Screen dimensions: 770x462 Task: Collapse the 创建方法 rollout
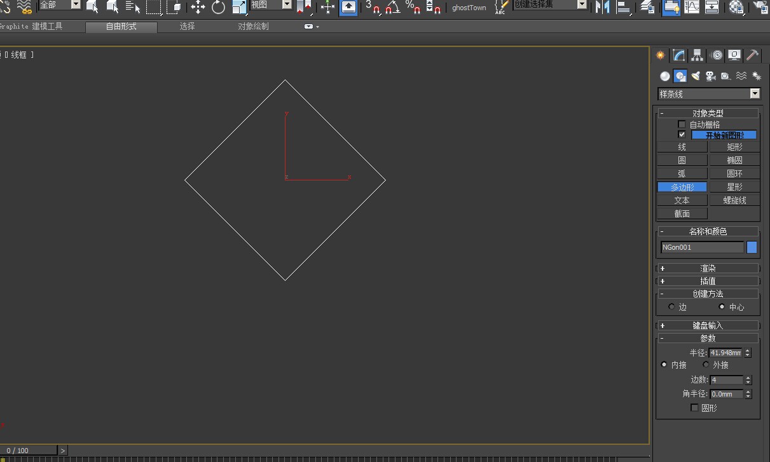point(708,294)
